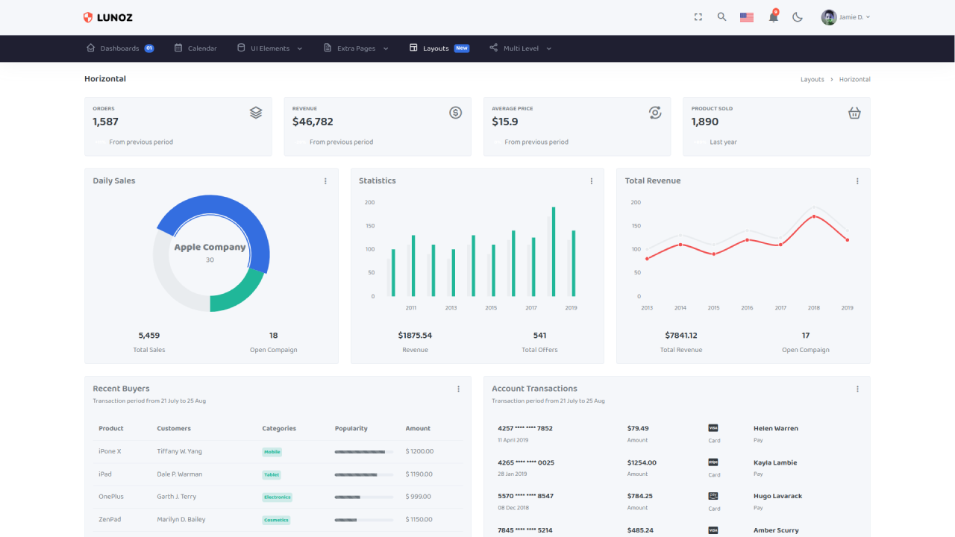Toggle dark mode with the moon icon

click(798, 16)
